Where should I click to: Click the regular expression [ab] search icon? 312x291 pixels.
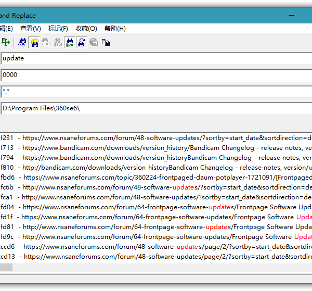(x=58, y=42)
